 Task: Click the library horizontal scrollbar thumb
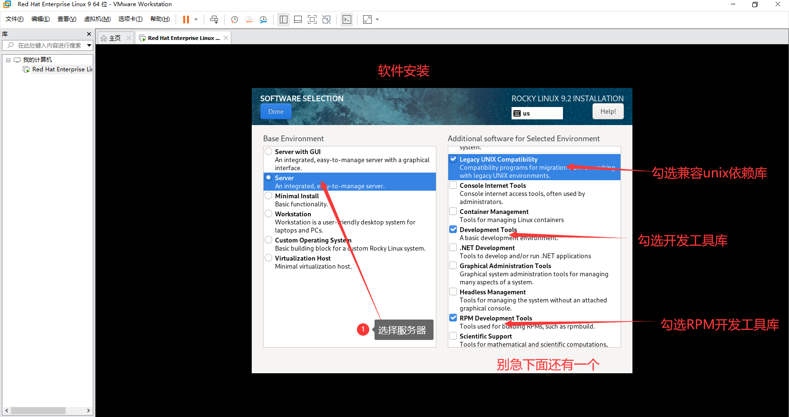pyautogui.click(x=38, y=410)
